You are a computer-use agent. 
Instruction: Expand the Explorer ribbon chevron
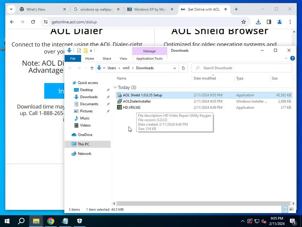pyautogui.click(x=286, y=58)
